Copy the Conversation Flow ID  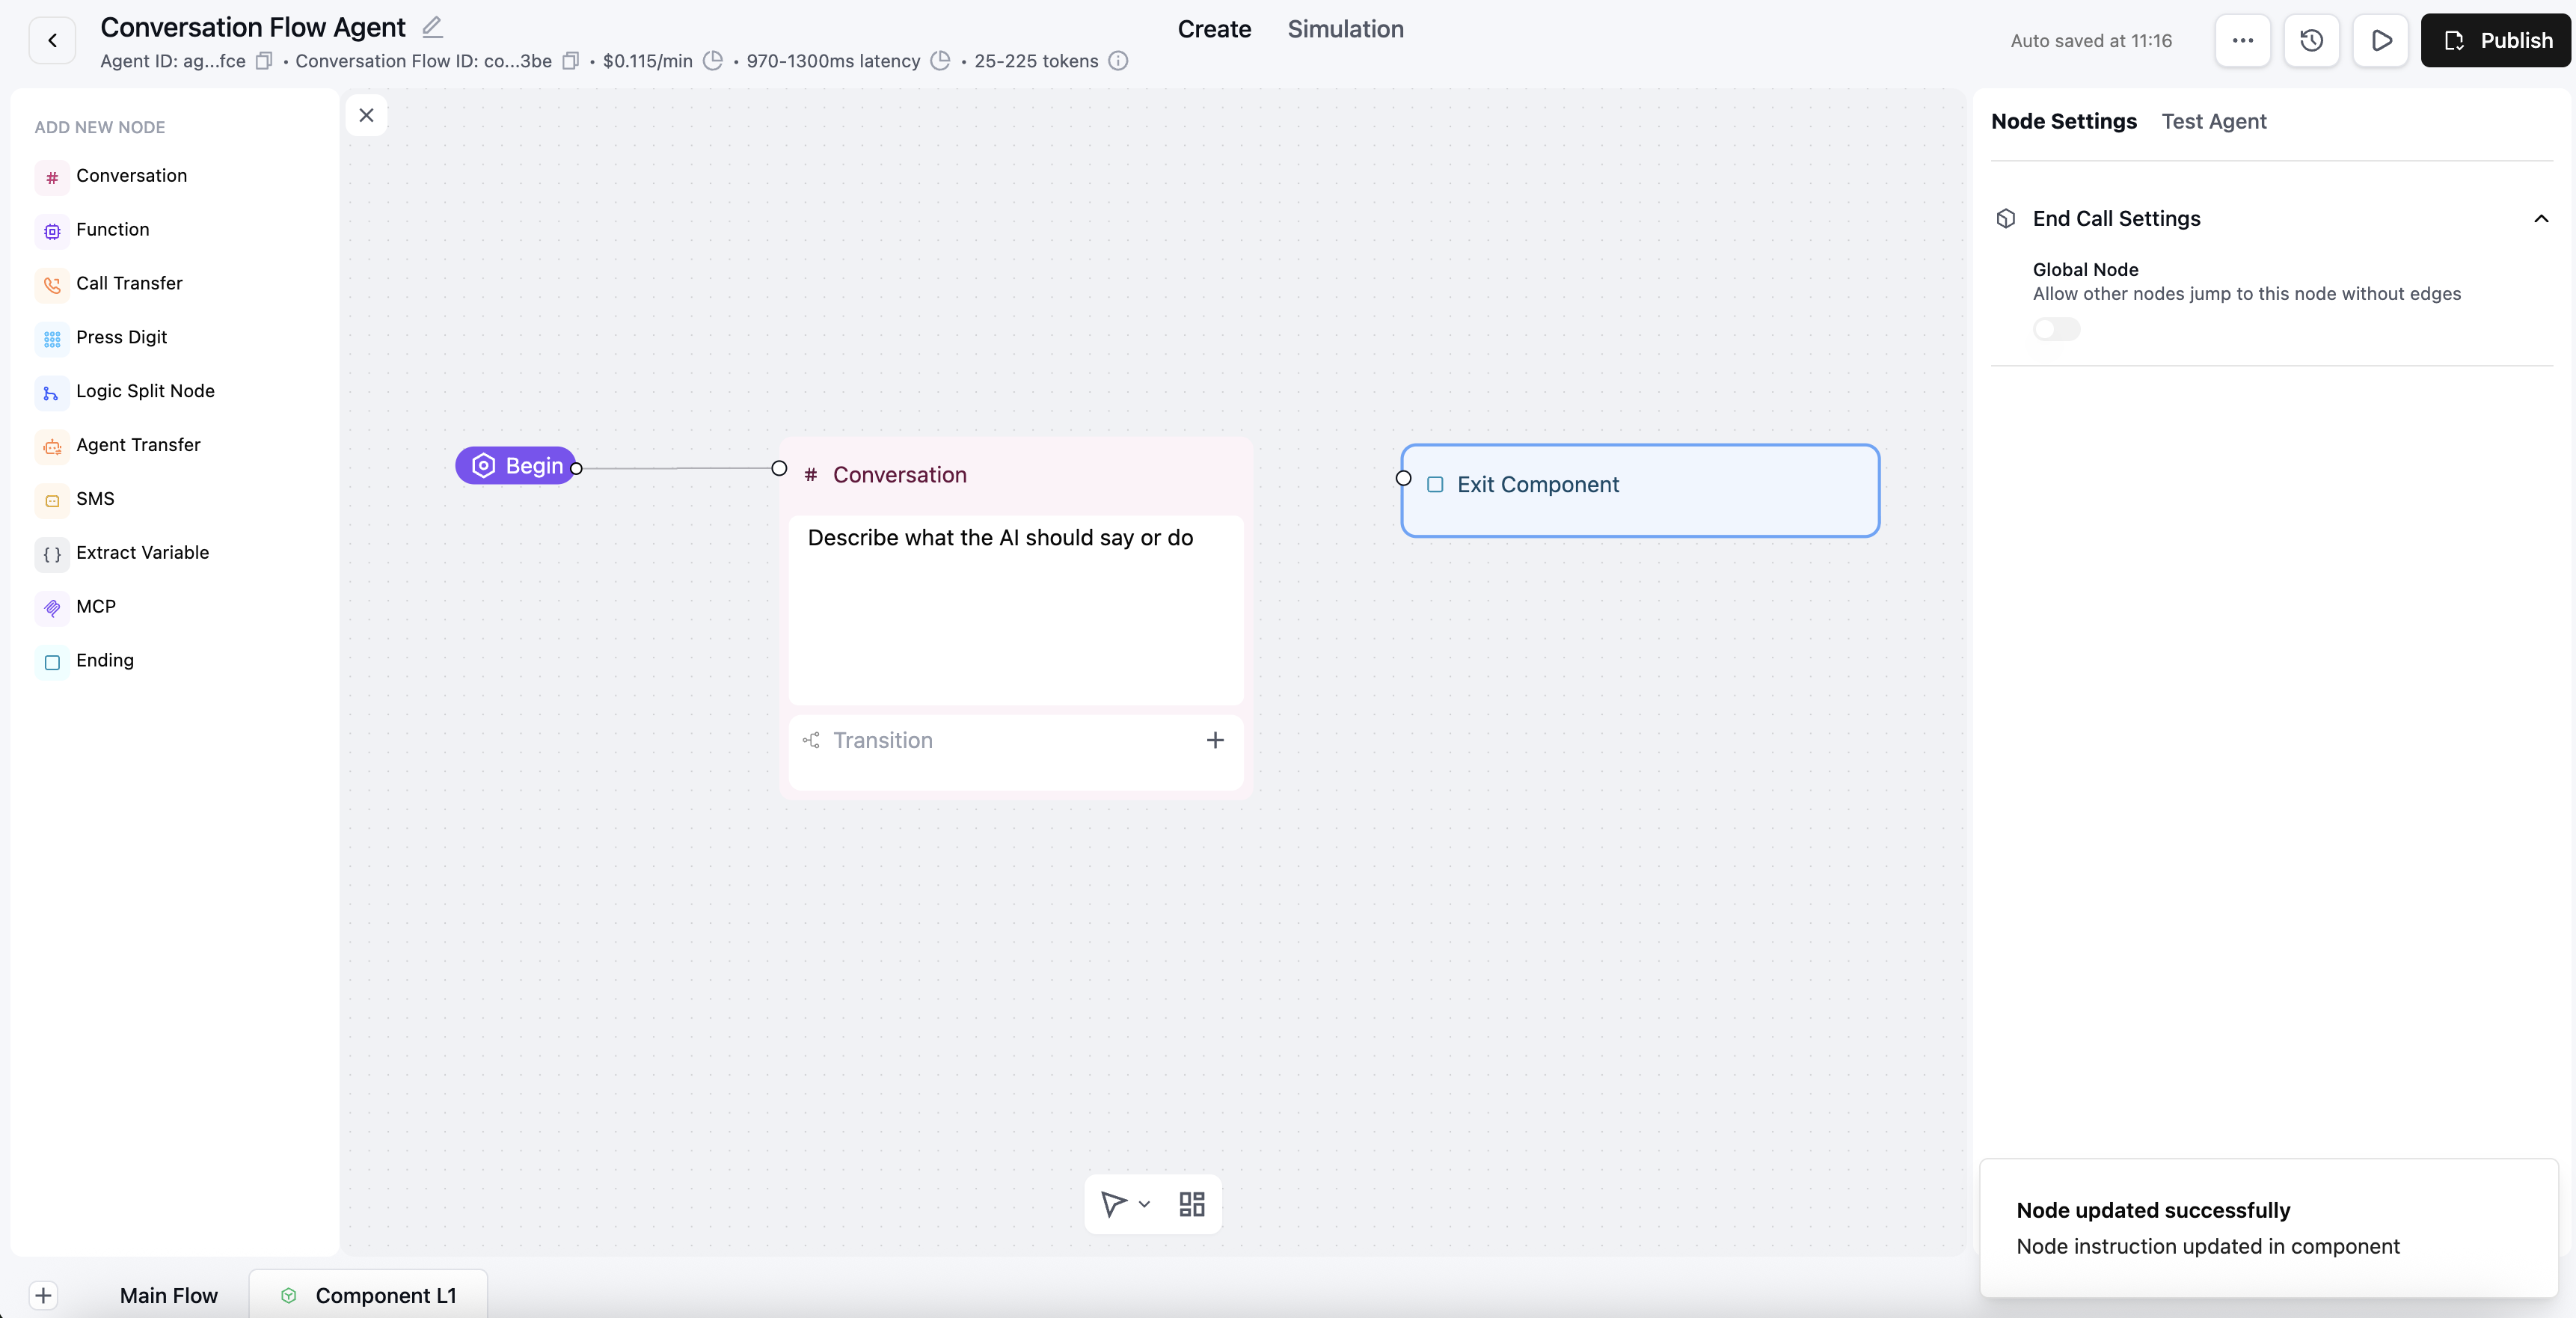(570, 61)
